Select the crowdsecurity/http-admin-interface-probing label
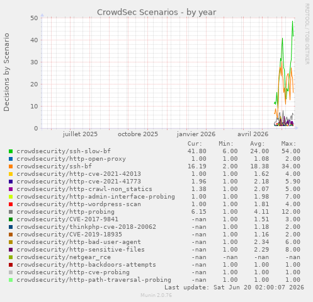The width and height of the screenshot is (313, 302). [96, 197]
